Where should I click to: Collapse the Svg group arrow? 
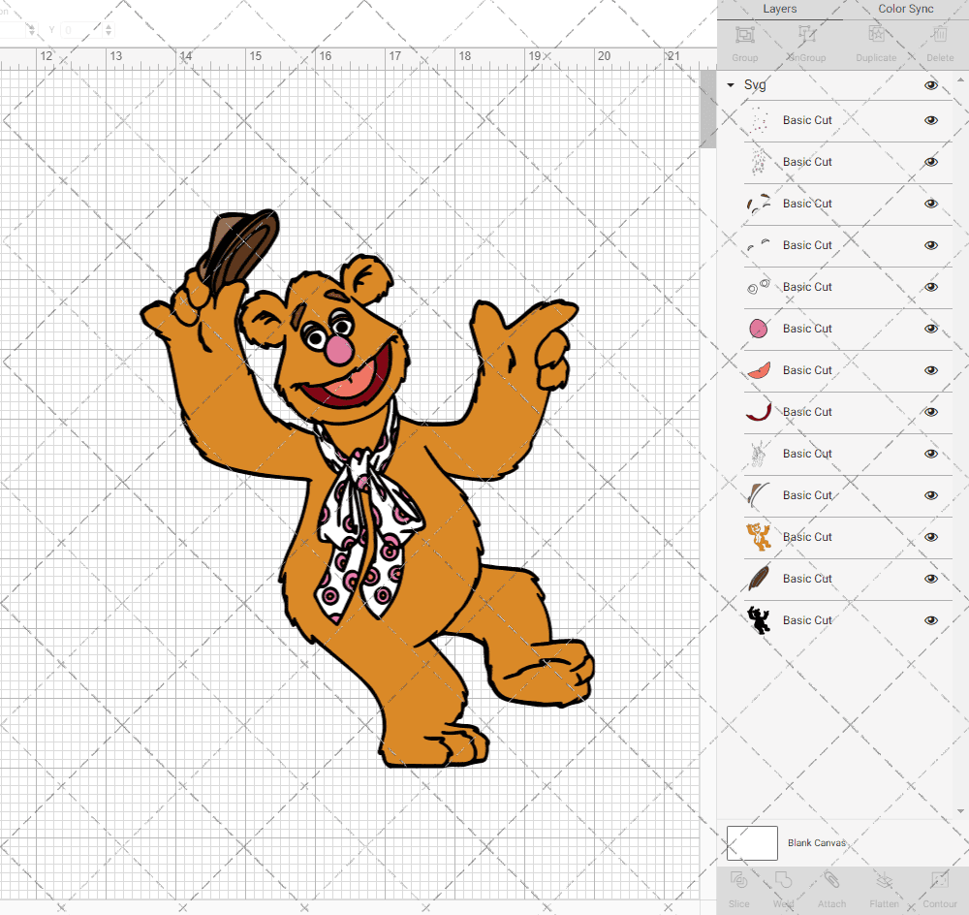731,85
